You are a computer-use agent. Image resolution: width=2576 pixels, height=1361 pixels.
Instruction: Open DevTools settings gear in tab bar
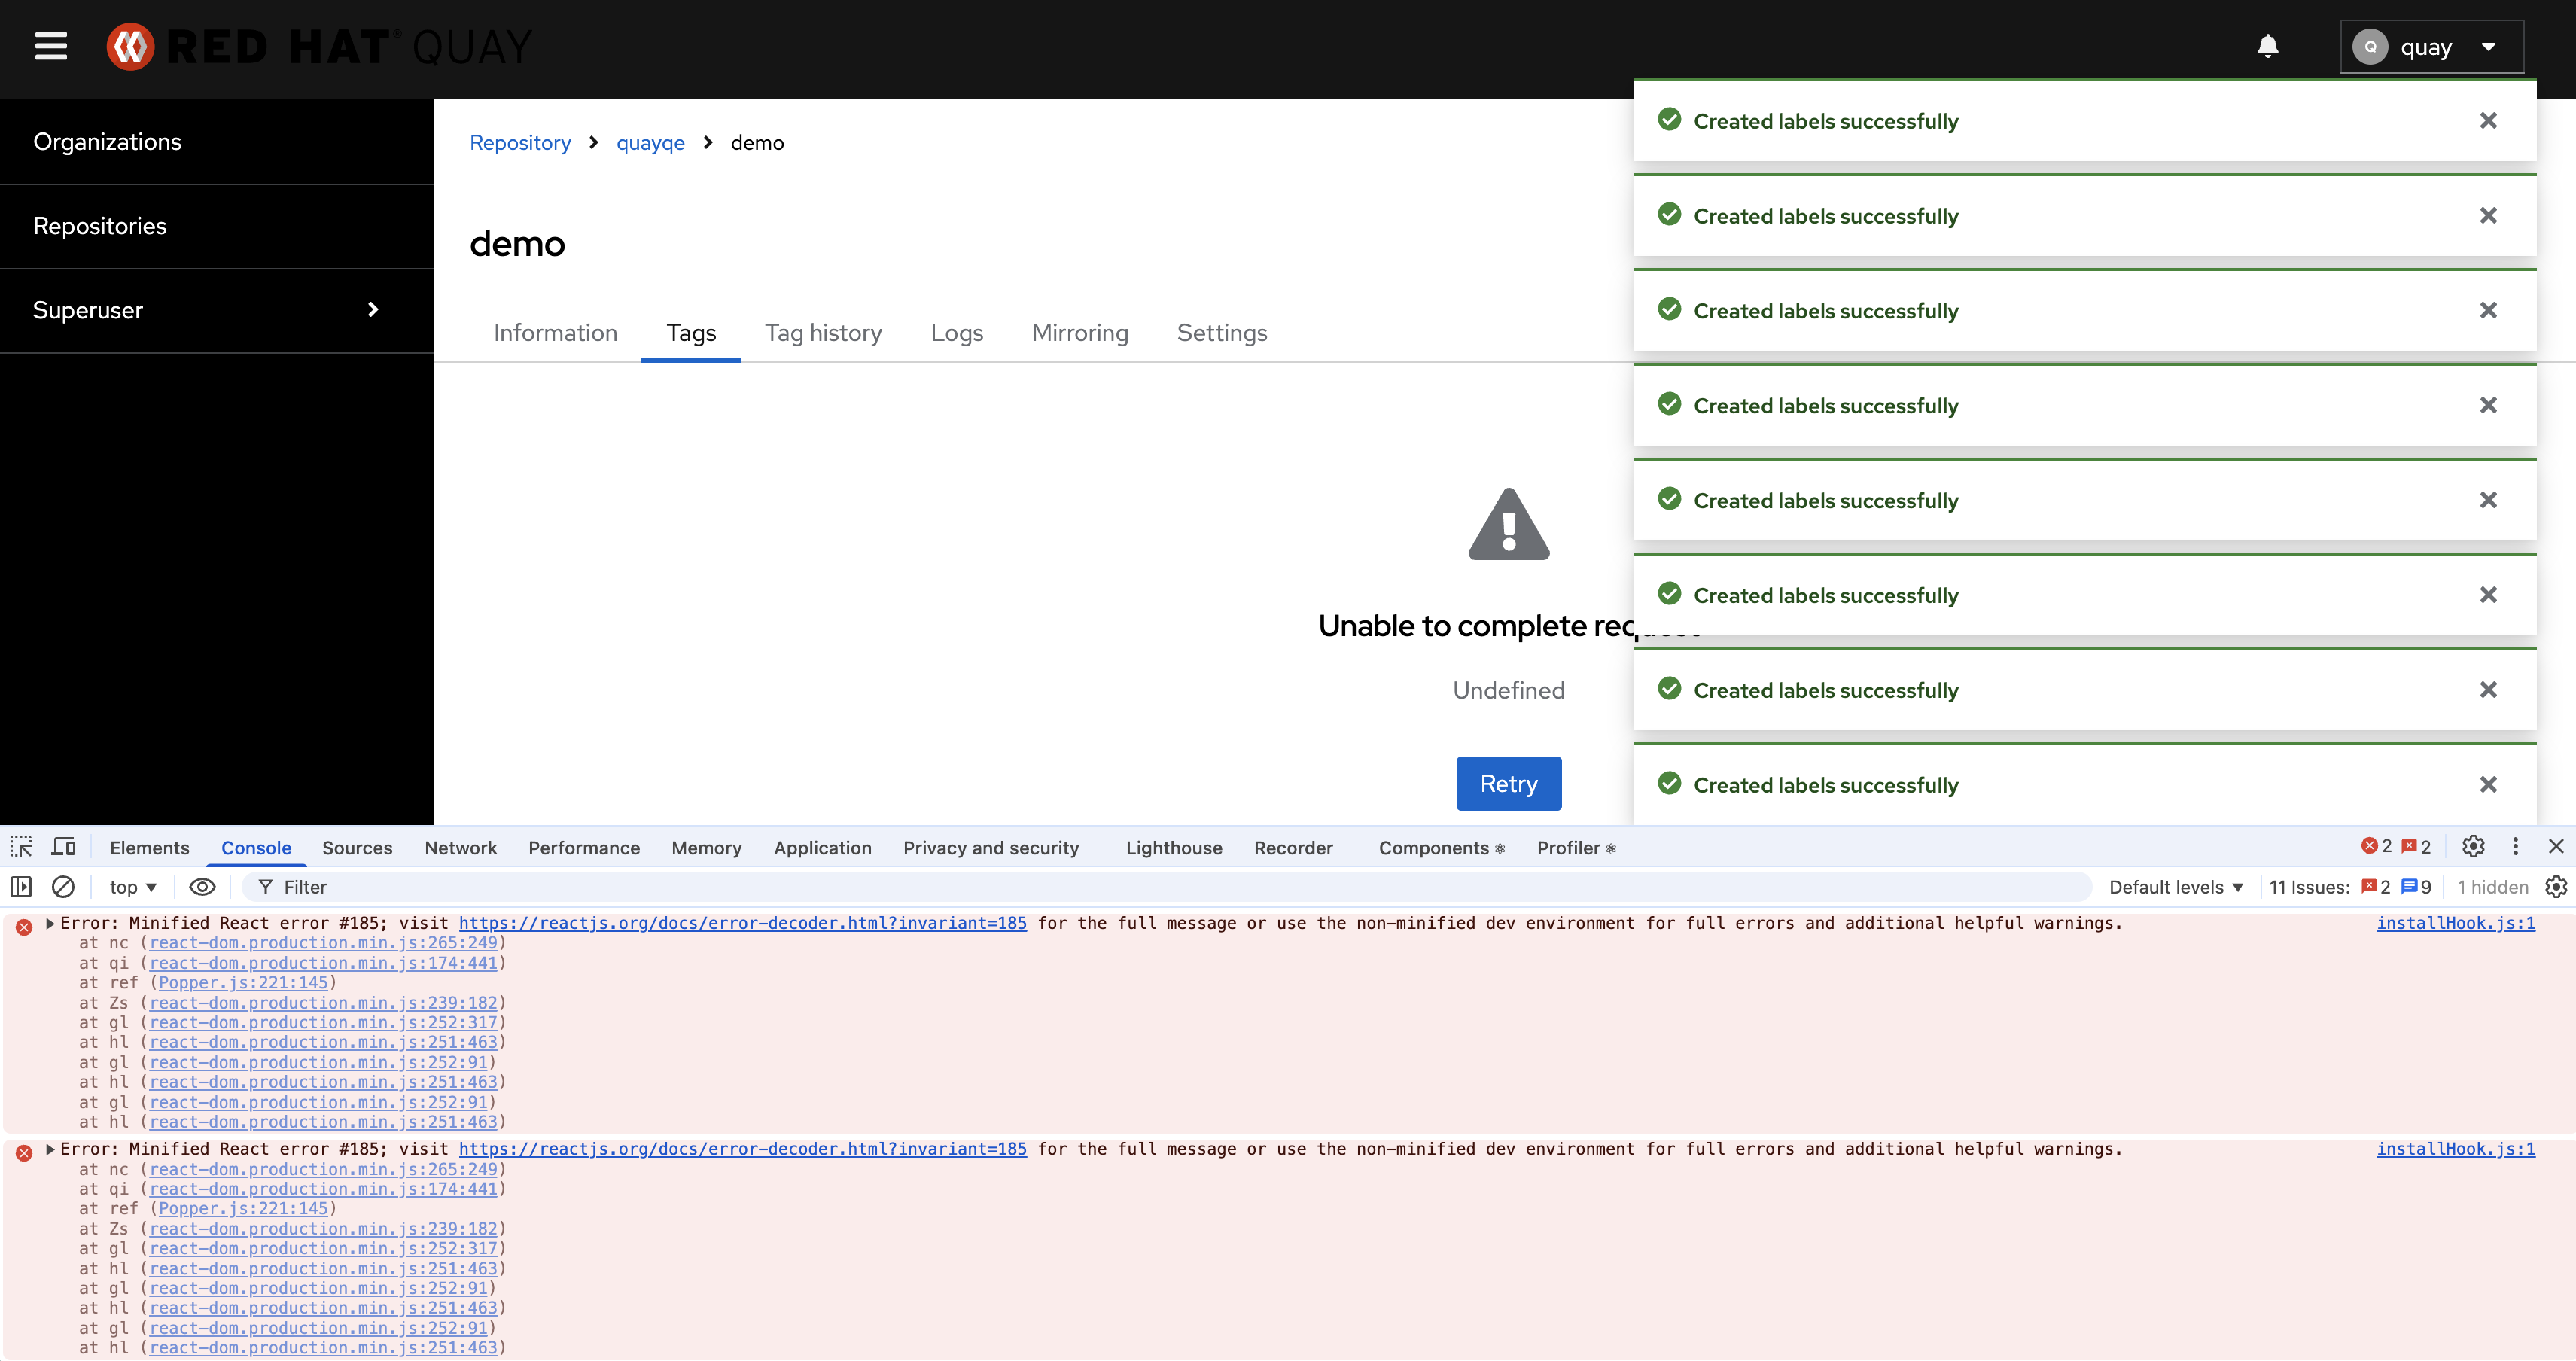(x=2472, y=846)
